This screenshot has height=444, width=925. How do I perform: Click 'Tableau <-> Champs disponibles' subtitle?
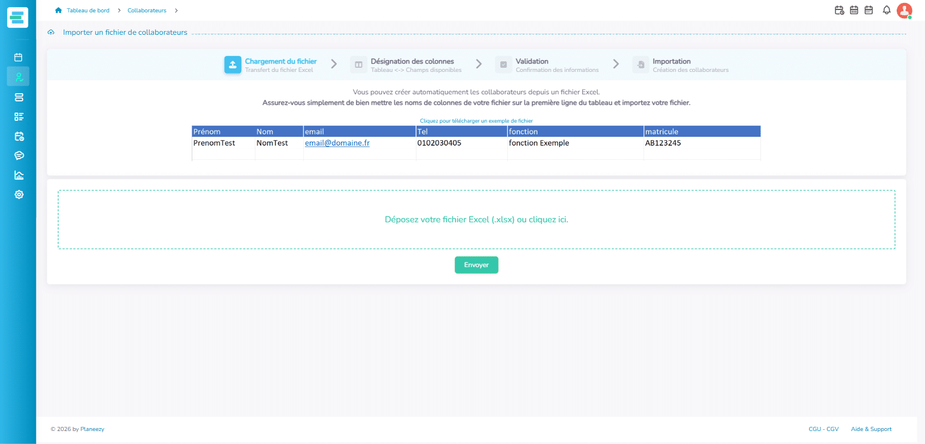coord(416,70)
